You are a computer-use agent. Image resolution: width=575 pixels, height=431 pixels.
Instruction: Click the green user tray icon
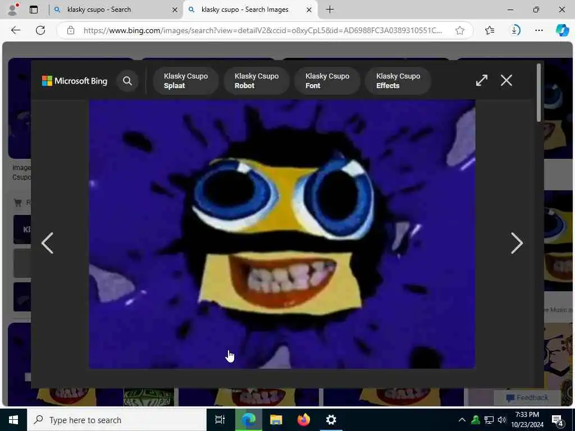476,420
